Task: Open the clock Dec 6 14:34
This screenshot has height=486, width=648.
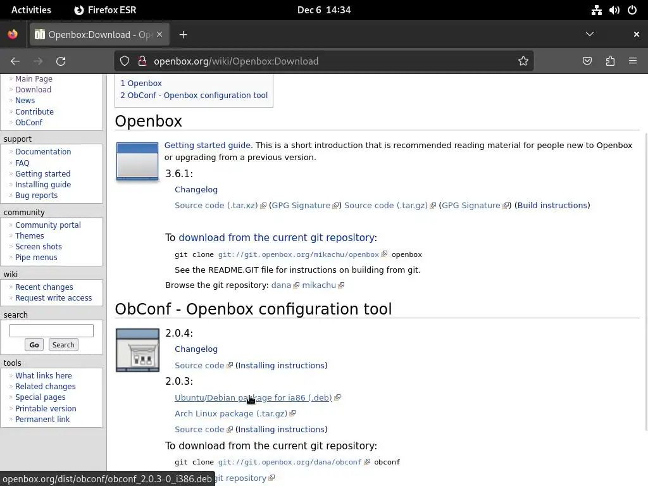Action: (324, 10)
